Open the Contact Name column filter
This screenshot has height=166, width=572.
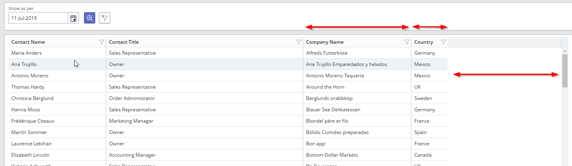(x=102, y=42)
